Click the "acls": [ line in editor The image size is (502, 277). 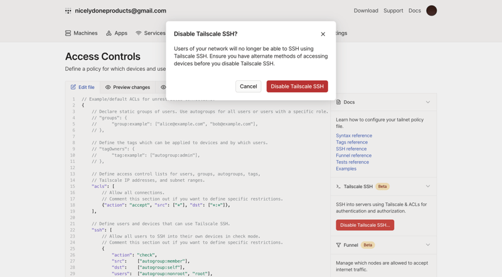103,186
